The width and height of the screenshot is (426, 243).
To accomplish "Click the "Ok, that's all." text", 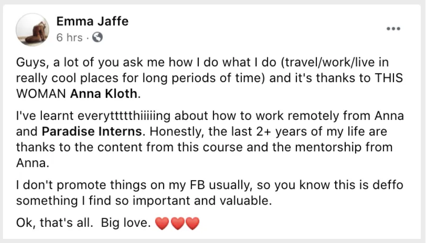I will click(55, 224).
